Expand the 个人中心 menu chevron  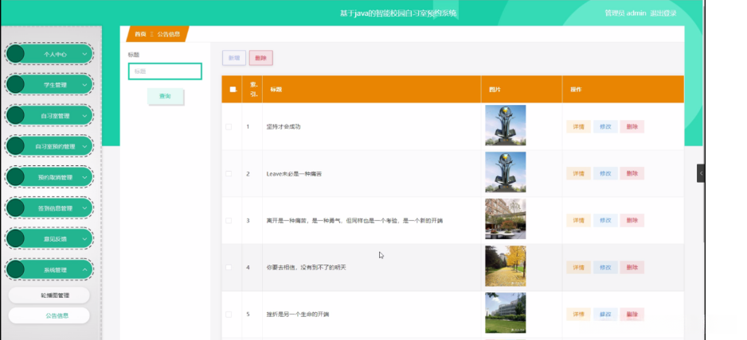click(x=84, y=54)
